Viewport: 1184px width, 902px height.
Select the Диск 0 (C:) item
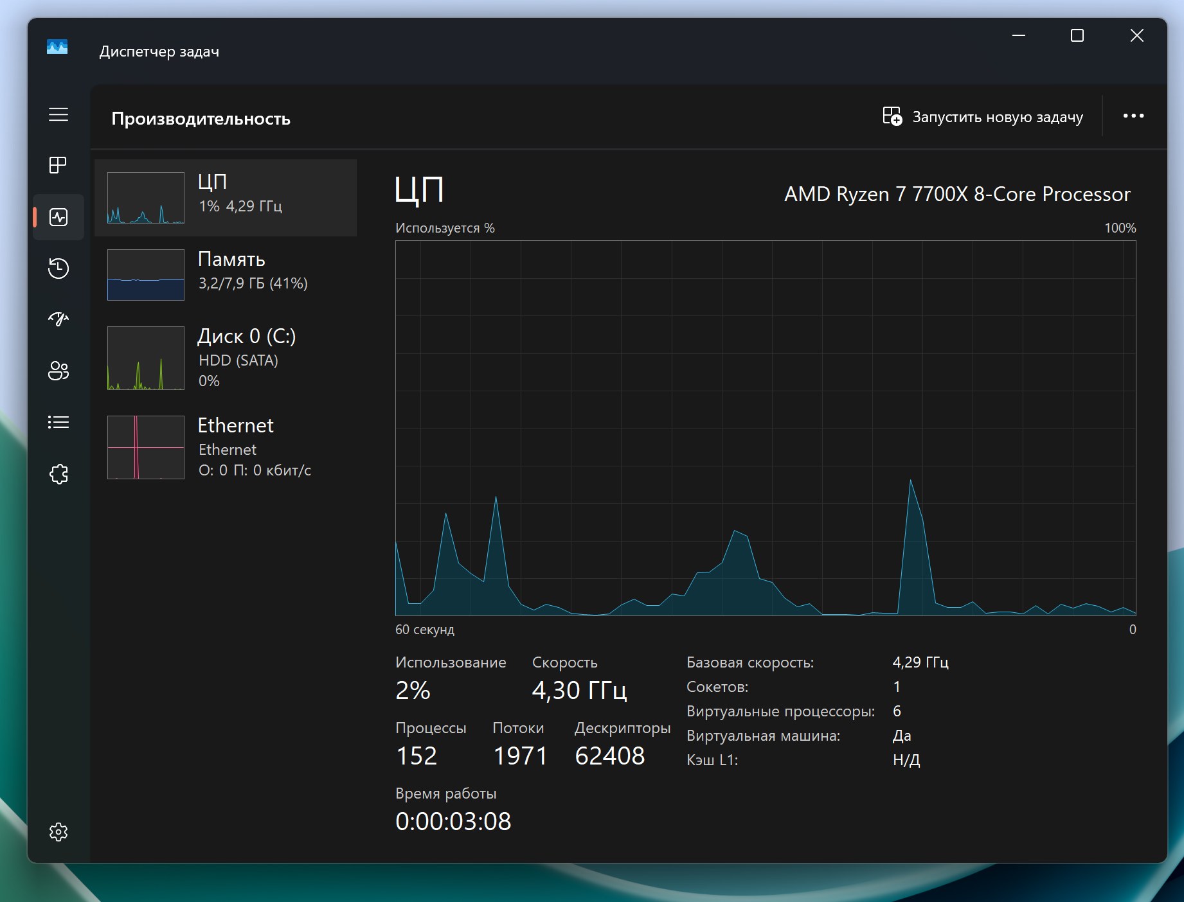coord(226,358)
